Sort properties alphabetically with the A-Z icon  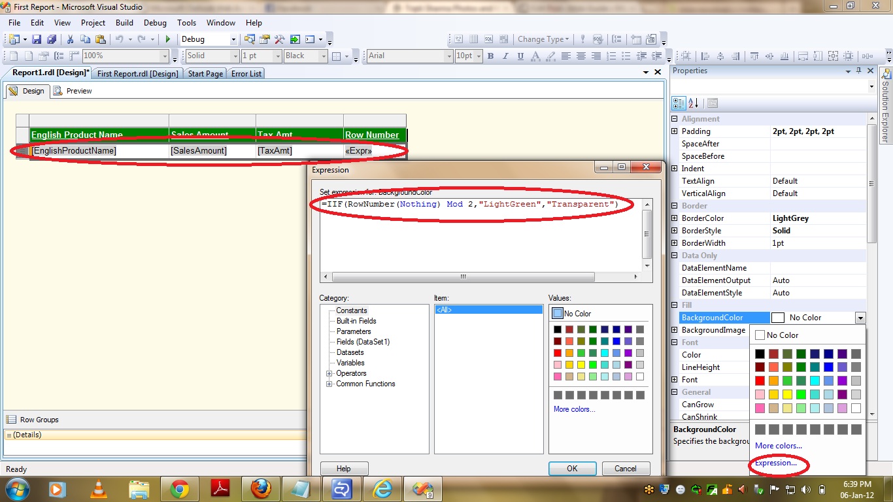(694, 103)
